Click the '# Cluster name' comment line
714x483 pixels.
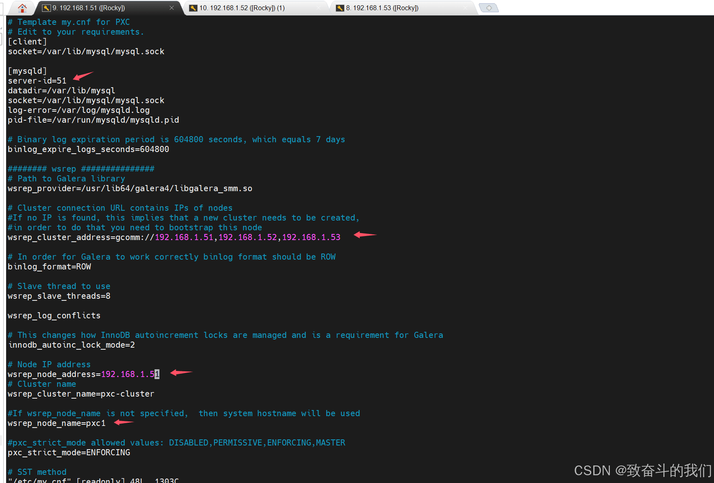pyautogui.click(x=42, y=384)
